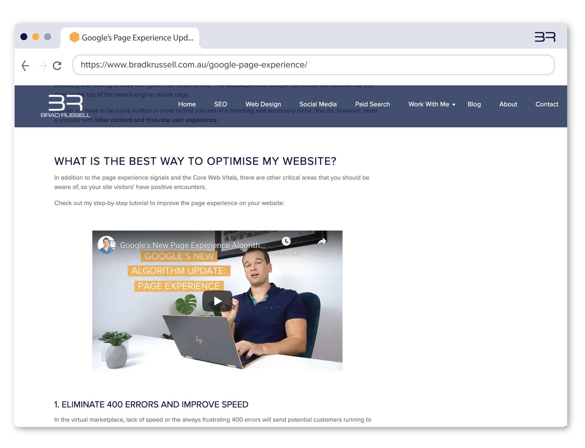Click the About navigation link
The height and width of the screenshot is (448, 585).
click(508, 104)
